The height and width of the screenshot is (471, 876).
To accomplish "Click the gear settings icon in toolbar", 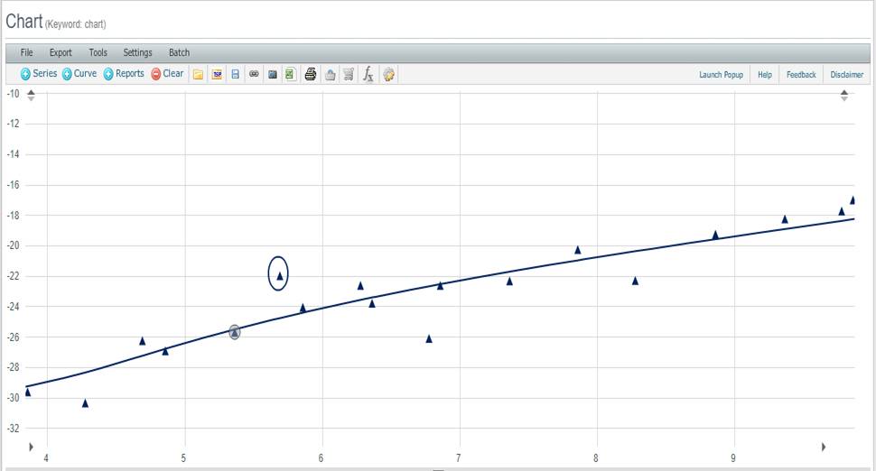I will [x=388, y=75].
